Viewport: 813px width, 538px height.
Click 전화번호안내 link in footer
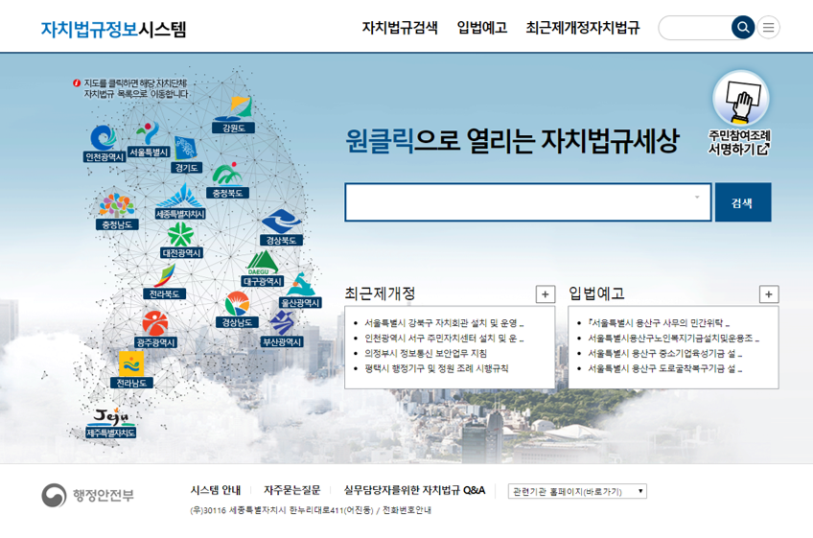(407, 510)
